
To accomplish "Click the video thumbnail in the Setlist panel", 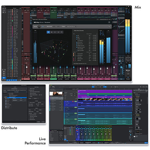I will [56, 94].
